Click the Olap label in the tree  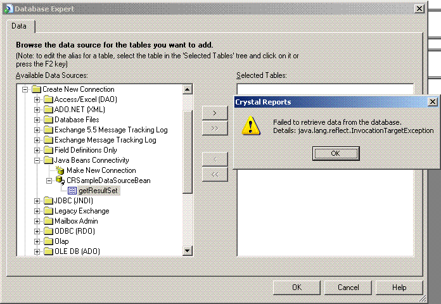(x=61, y=241)
